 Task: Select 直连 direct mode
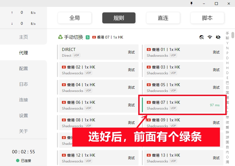[163, 18]
